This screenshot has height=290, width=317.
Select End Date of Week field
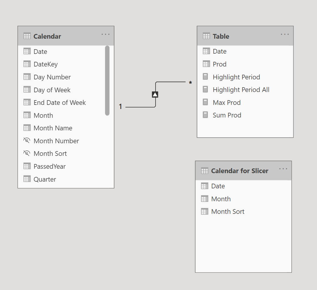point(60,103)
